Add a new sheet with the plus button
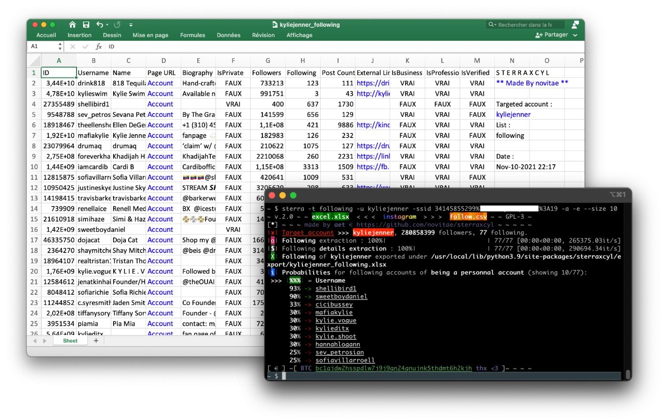 click(x=96, y=341)
